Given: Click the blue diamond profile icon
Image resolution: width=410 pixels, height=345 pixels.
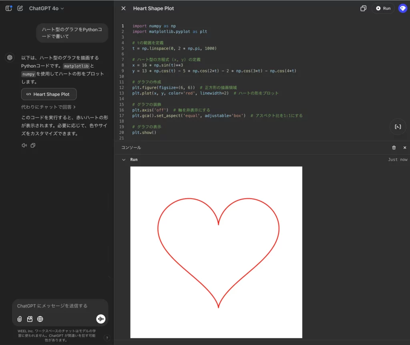Looking at the screenshot, I should tap(402, 8).
